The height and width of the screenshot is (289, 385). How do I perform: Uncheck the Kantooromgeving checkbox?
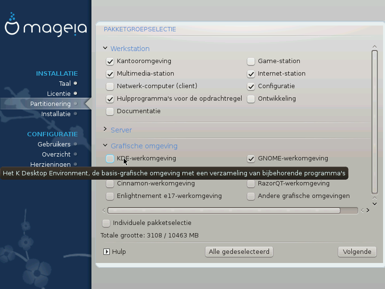point(110,61)
